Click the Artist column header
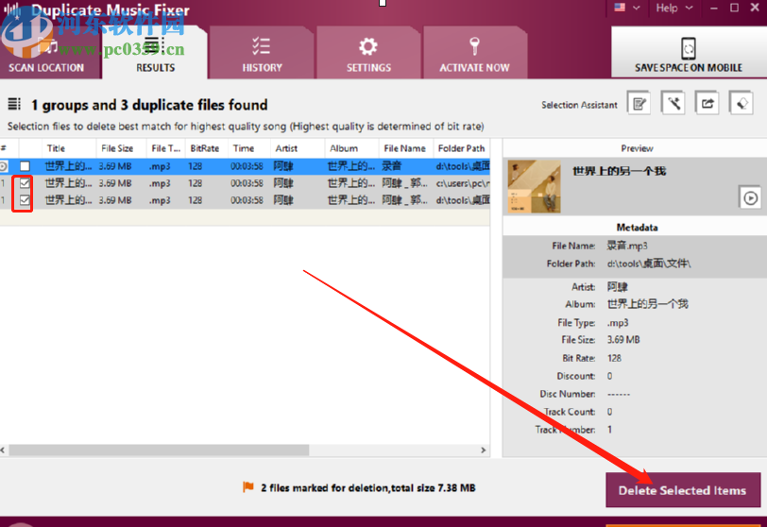 (x=298, y=148)
